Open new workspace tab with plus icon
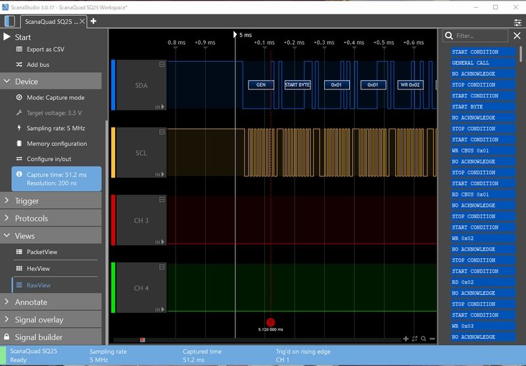This screenshot has height=366, width=526. pyautogui.click(x=93, y=21)
